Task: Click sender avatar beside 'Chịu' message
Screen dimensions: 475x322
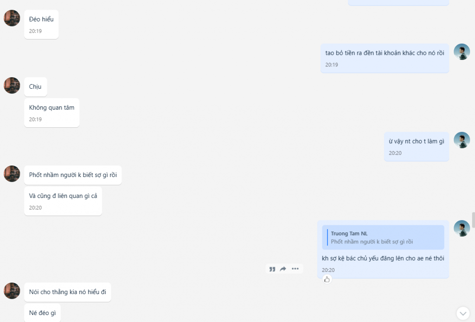Action: (x=12, y=85)
